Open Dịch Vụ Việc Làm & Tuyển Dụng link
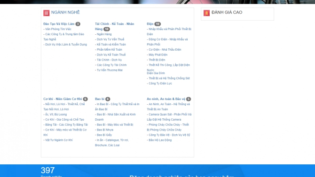Viewport: 315px width, 177px height. point(66,45)
